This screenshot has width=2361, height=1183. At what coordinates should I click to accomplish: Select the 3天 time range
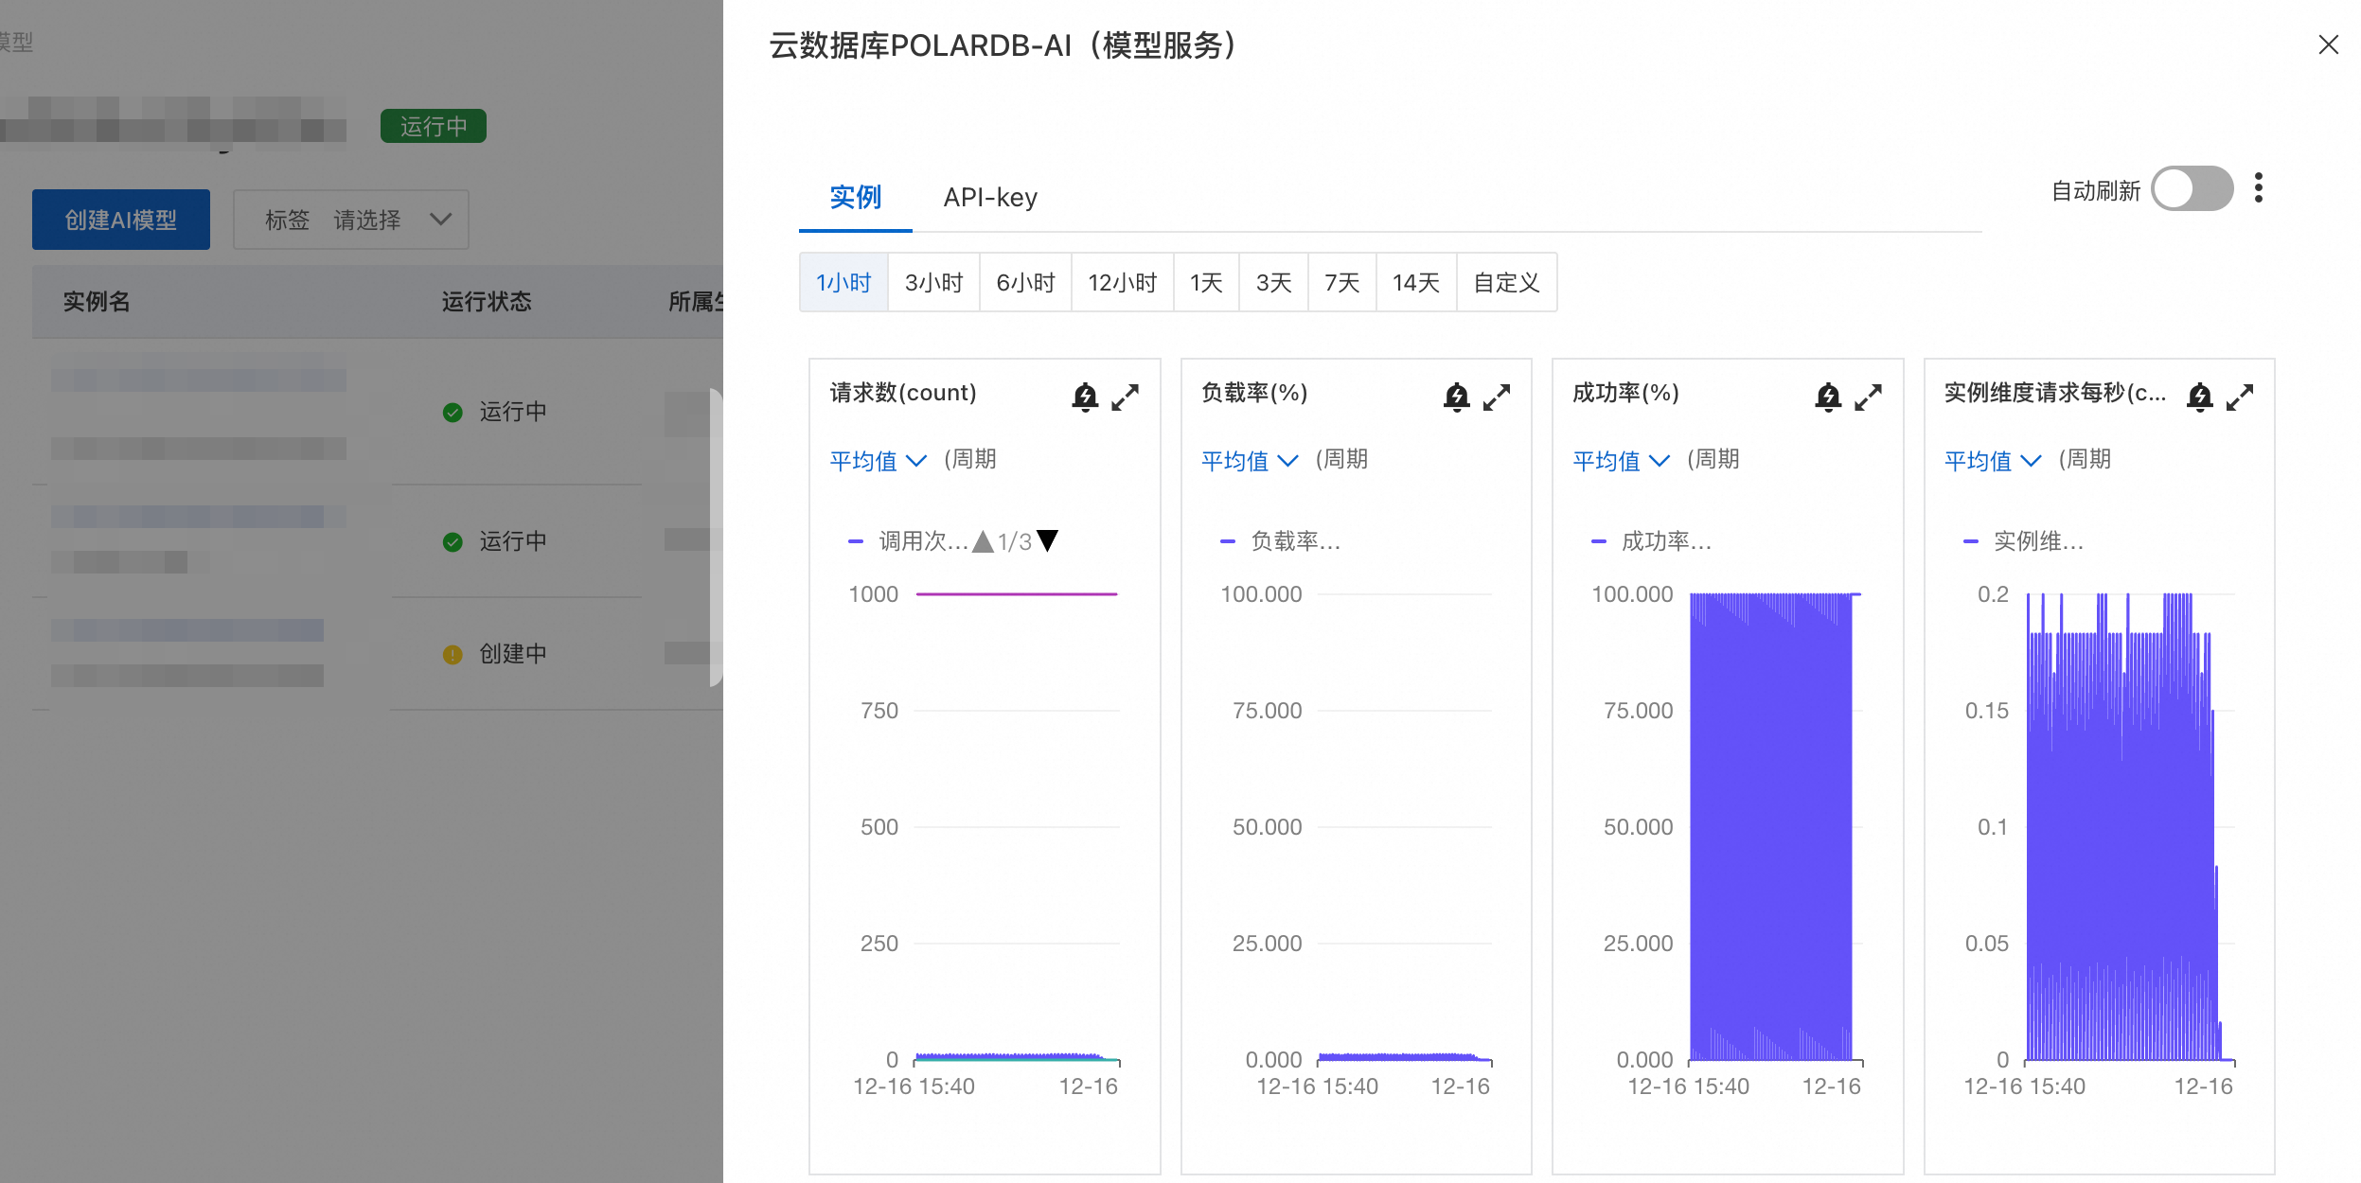tap(1273, 282)
